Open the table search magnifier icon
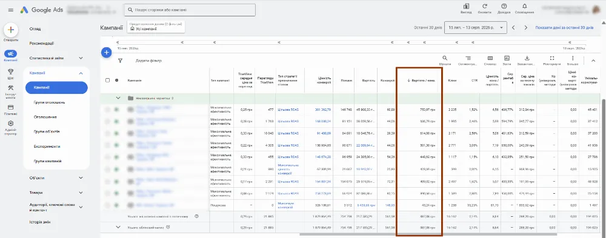The width and height of the screenshot is (606, 238). (x=445, y=58)
